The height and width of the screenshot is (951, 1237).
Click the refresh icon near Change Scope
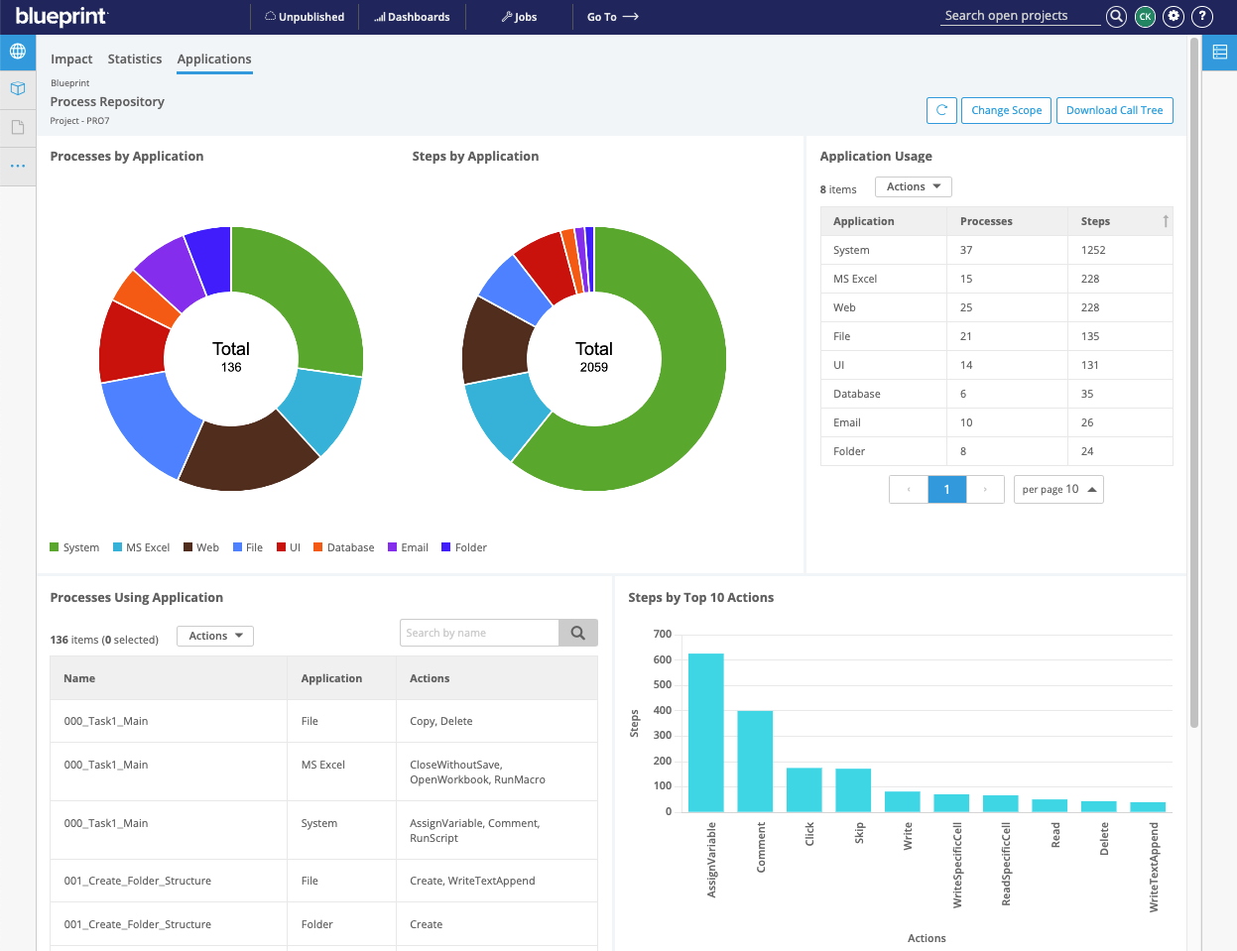pyautogui.click(x=940, y=110)
